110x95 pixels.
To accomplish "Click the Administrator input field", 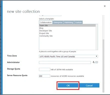I will pos(65,62).
